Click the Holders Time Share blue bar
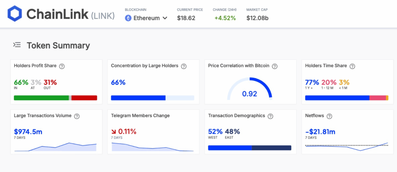Image resolution: width=397 pixels, height=172 pixels. coord(337,98)
